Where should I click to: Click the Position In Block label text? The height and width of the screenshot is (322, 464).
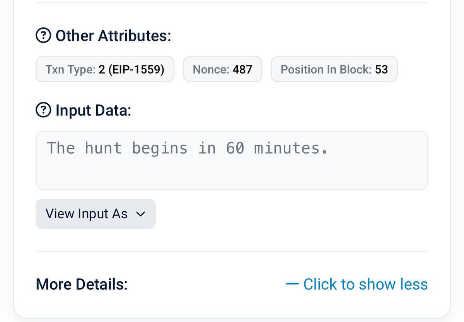point(326,70)
